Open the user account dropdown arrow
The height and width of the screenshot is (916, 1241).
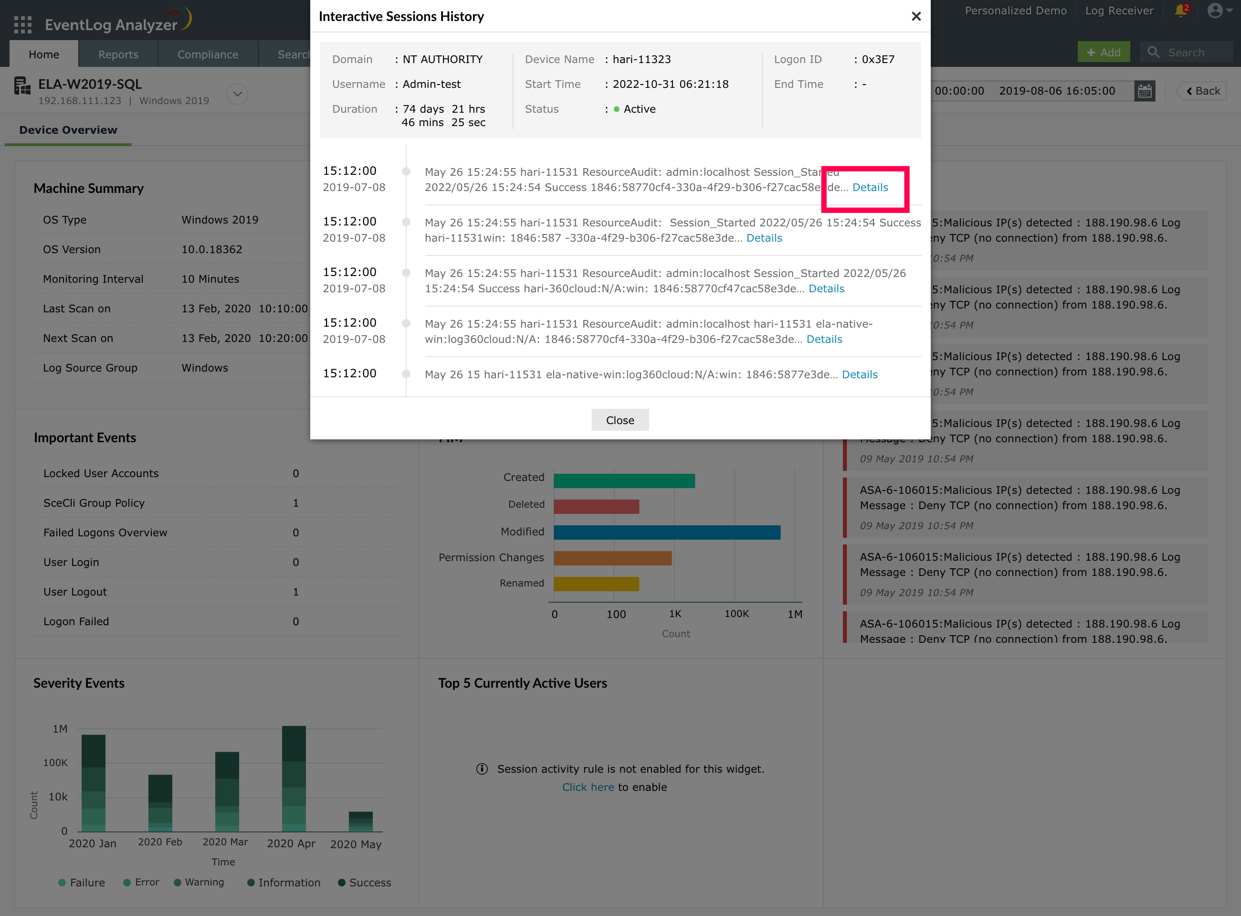1230,11
